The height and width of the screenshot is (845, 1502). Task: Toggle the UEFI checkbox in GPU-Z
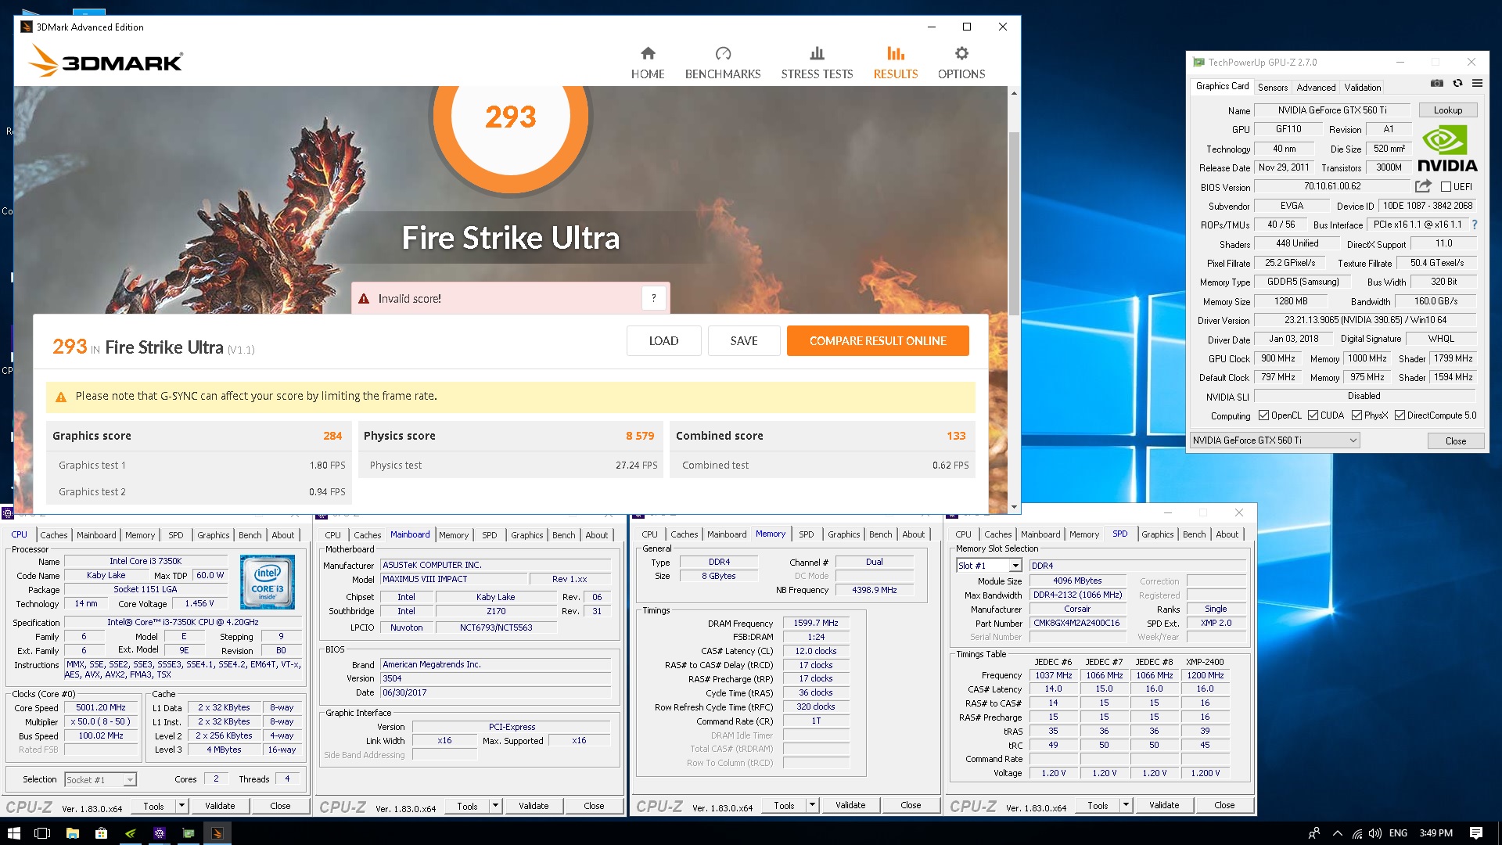pos(1446,187)
